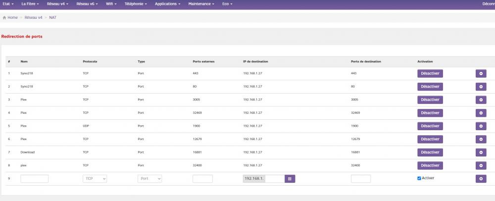Delete the Plex UDP 1900 rule

[481, 126]
